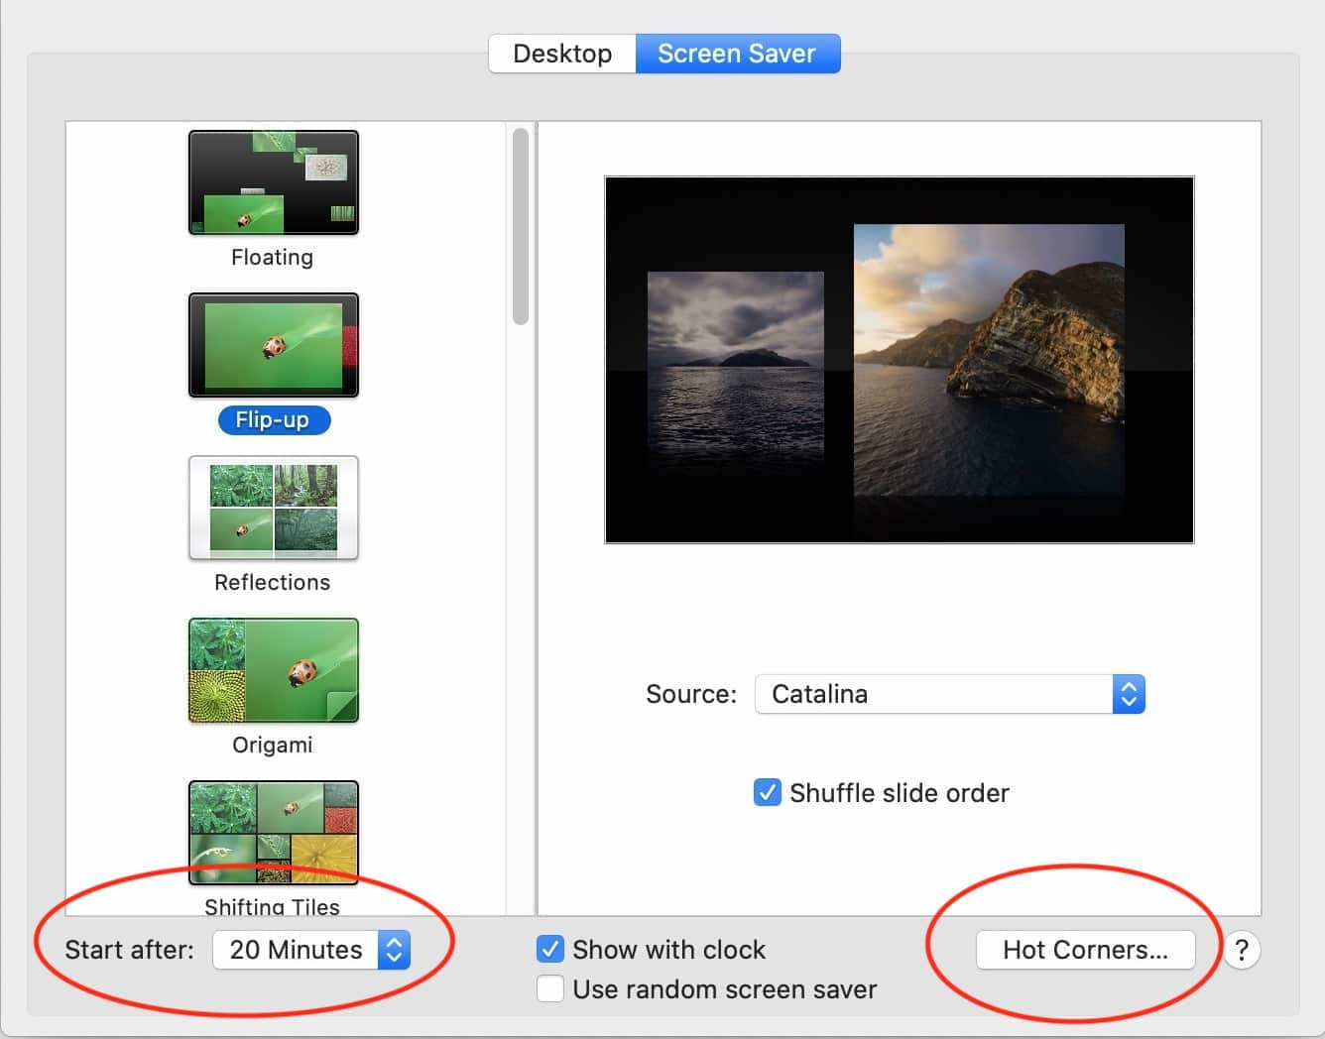Image resolution: width=1325 pixels, height=1039 pixels.
Task: Disable the Show with clock checkbox
Action: click(550, 950)
